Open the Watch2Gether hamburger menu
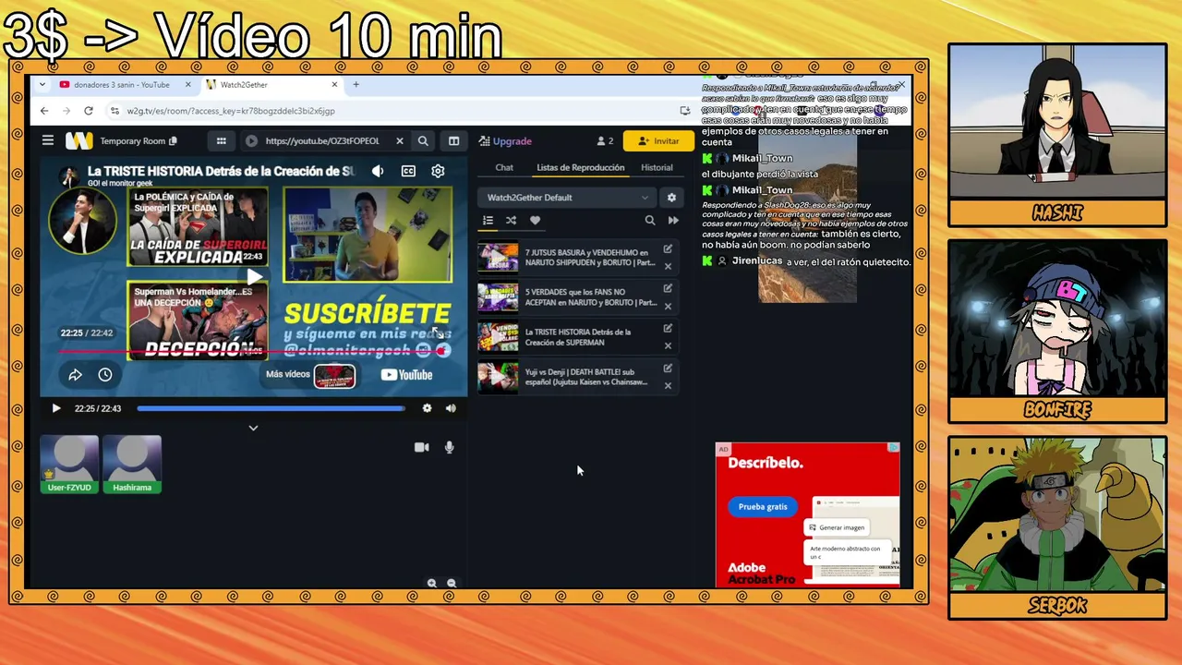Screen dimensions: 1182x665 click(x=47, y=140)
